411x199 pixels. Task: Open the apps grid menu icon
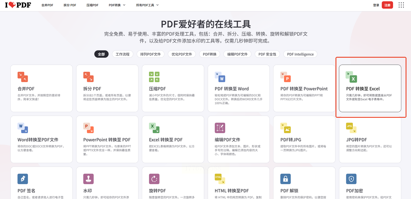tap(401, 5)
